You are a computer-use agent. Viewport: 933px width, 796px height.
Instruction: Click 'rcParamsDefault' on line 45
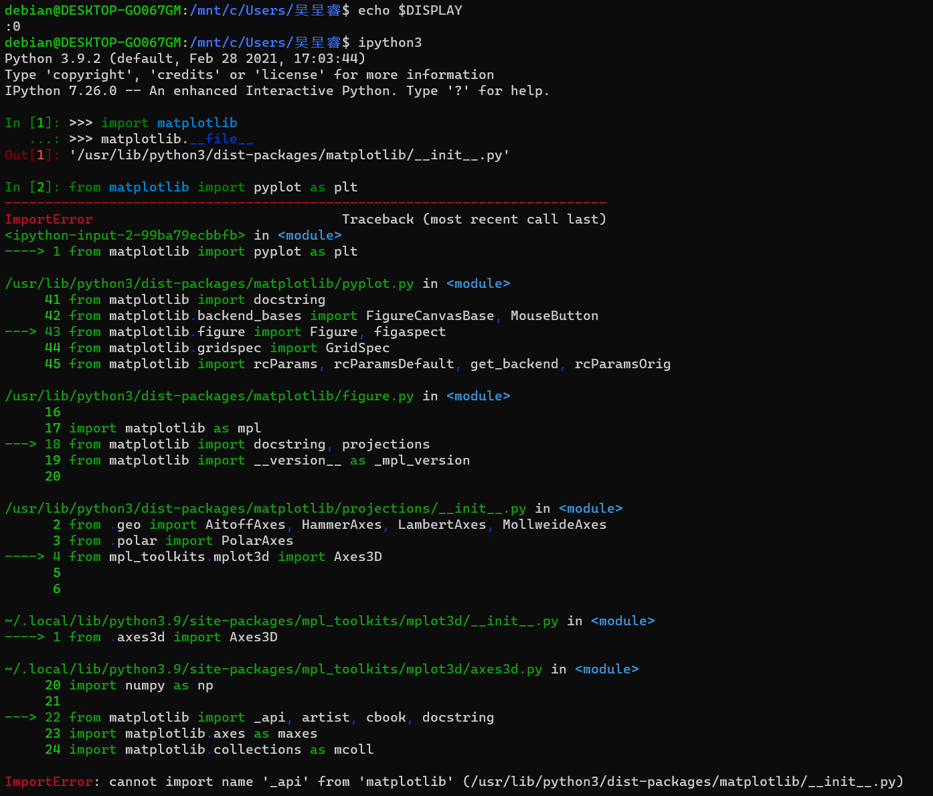[394, 364]
